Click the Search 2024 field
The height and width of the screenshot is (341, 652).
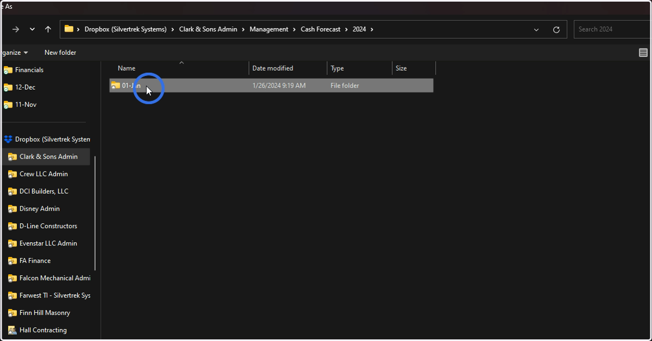click(612, 29)
